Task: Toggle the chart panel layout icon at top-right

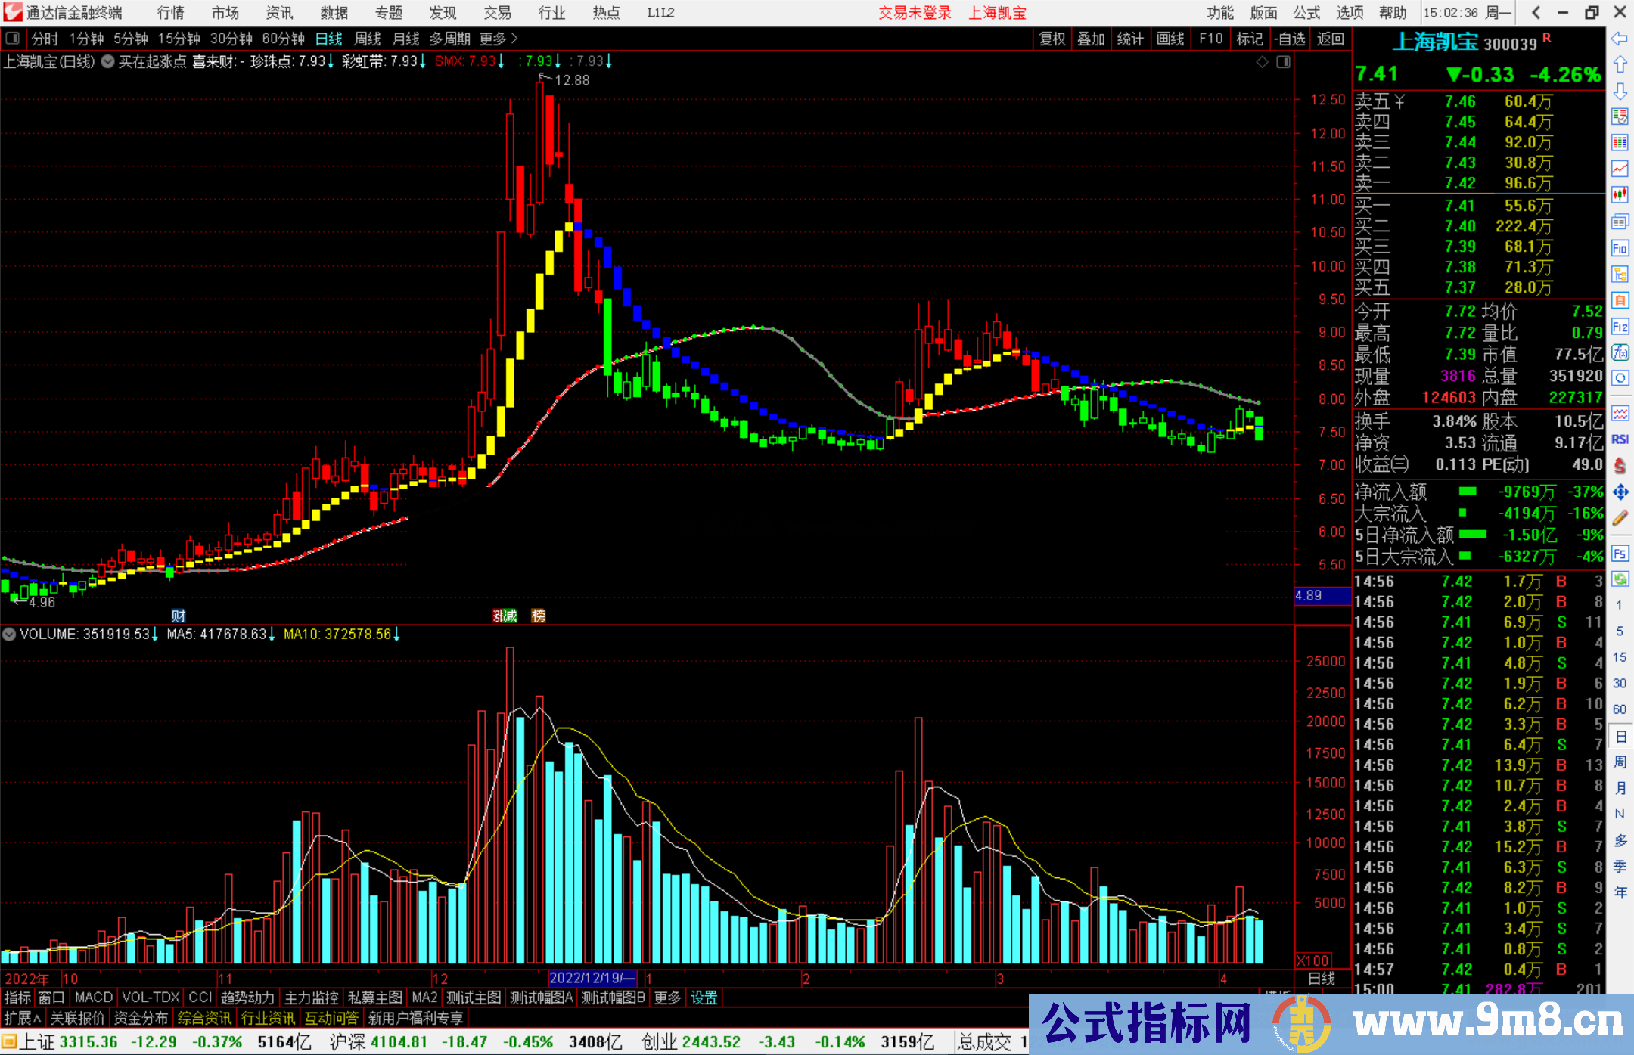Action: coord(1283,62)
